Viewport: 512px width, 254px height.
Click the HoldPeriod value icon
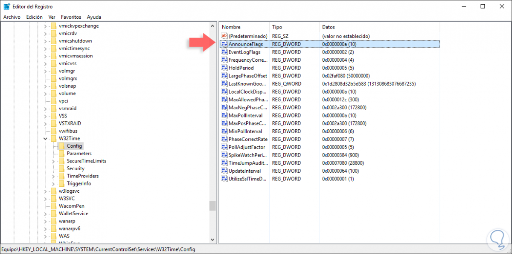[224, 68]
